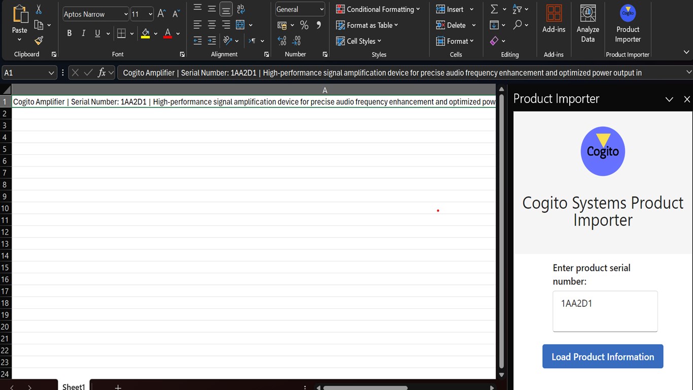Expand the Name Box dropdown
The image size is (693, 390).
pyautogui.click(x=51, y=73)
